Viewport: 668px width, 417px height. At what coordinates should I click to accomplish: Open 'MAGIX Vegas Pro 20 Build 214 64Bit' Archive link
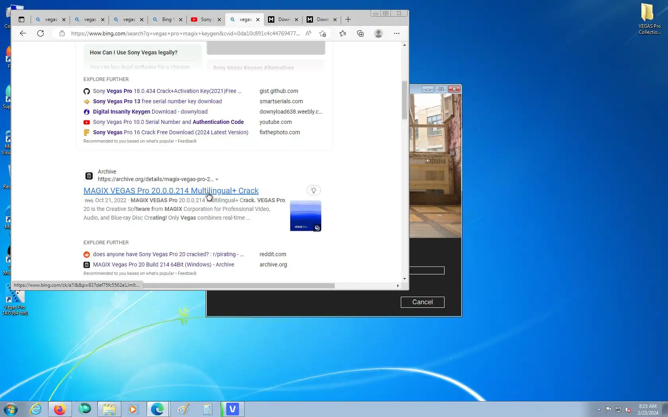[163, 264]
